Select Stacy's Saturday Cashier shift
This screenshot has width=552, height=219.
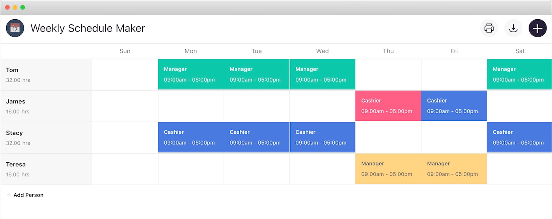click(x=519, y=138)
